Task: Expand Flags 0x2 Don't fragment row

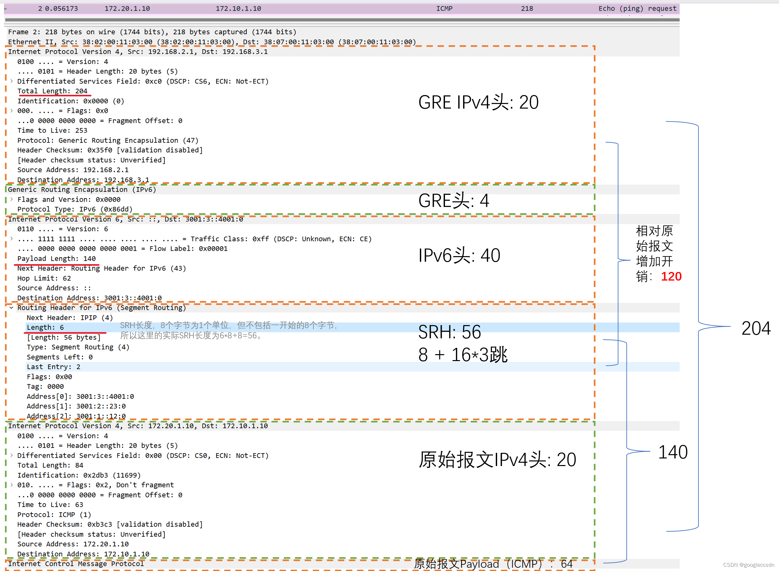Action: pos(12,485)
